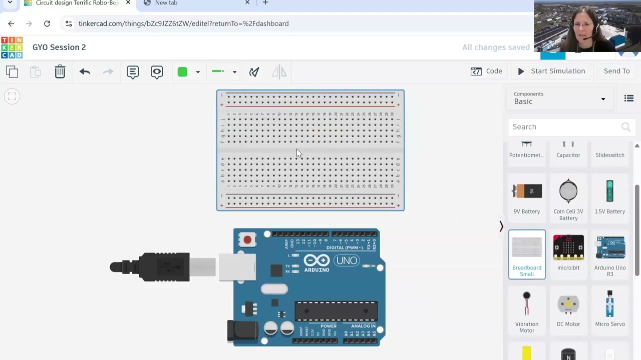
Task: Switch components panel to list view
Action: [629, 98]
